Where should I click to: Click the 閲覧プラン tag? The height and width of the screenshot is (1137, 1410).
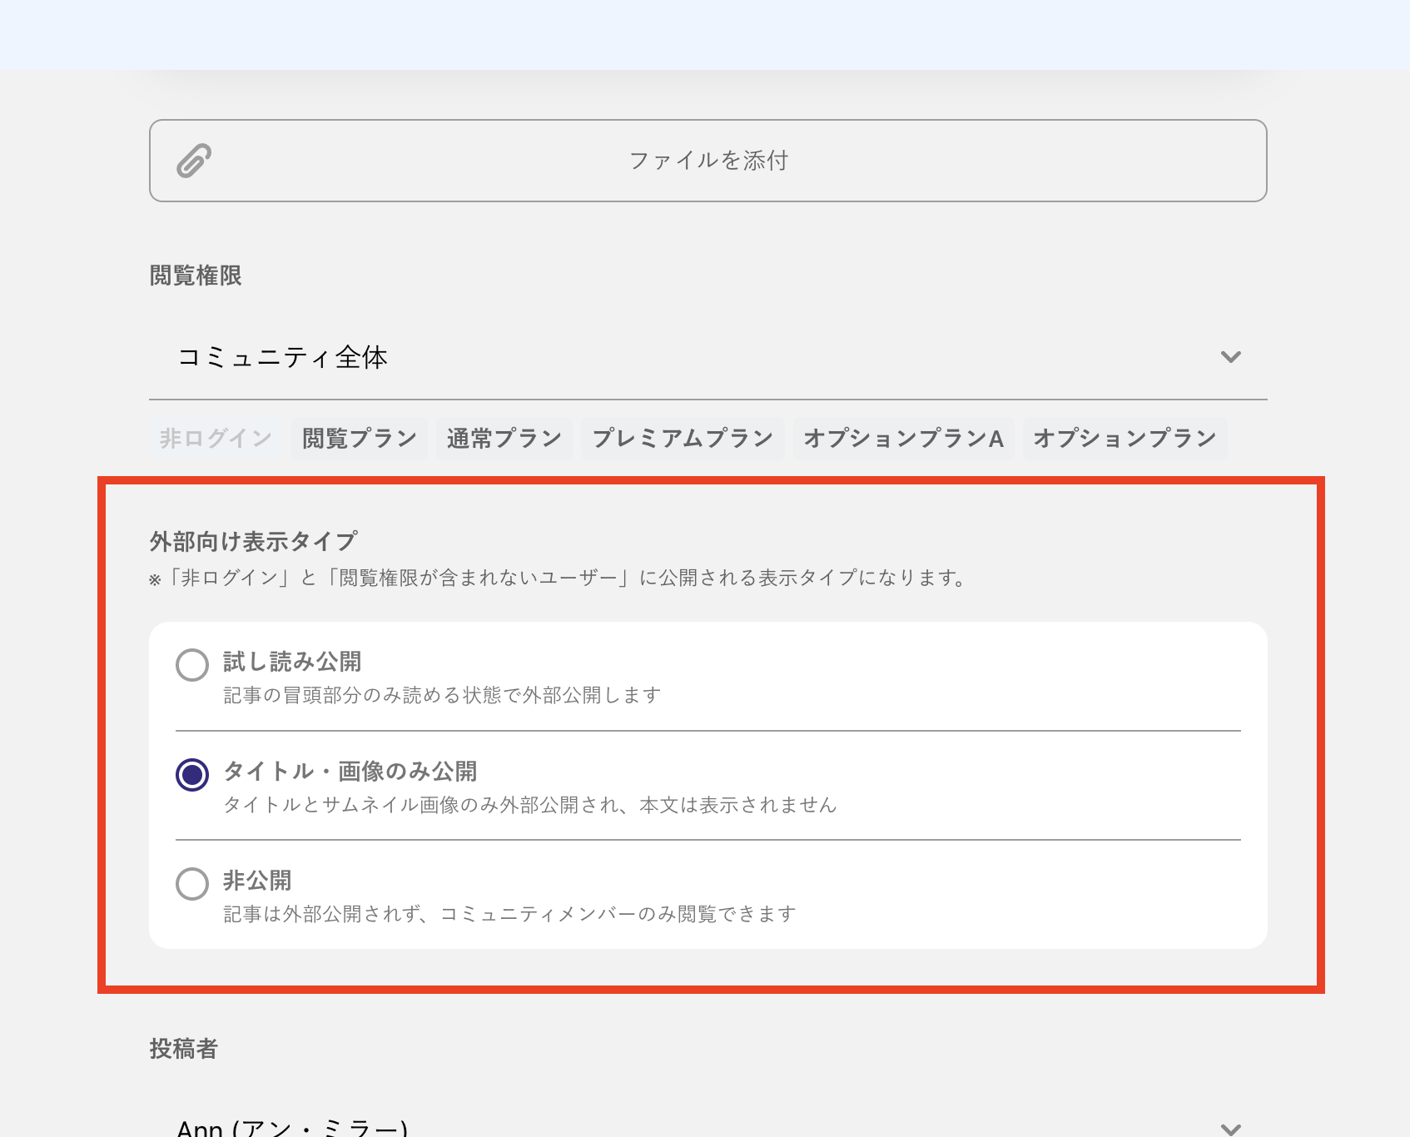pyautogui.click(x=359, y=439)
